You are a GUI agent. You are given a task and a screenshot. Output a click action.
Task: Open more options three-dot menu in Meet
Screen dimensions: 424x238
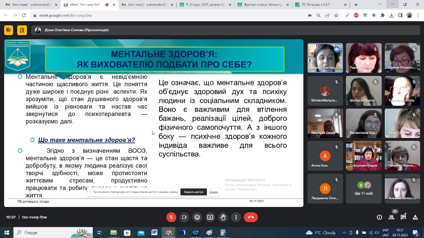(x=236, y=217)
